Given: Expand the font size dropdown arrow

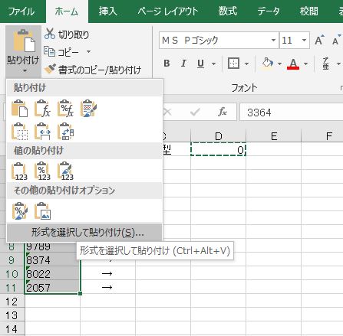Looking at the screenshot, I should click(305, 41).
